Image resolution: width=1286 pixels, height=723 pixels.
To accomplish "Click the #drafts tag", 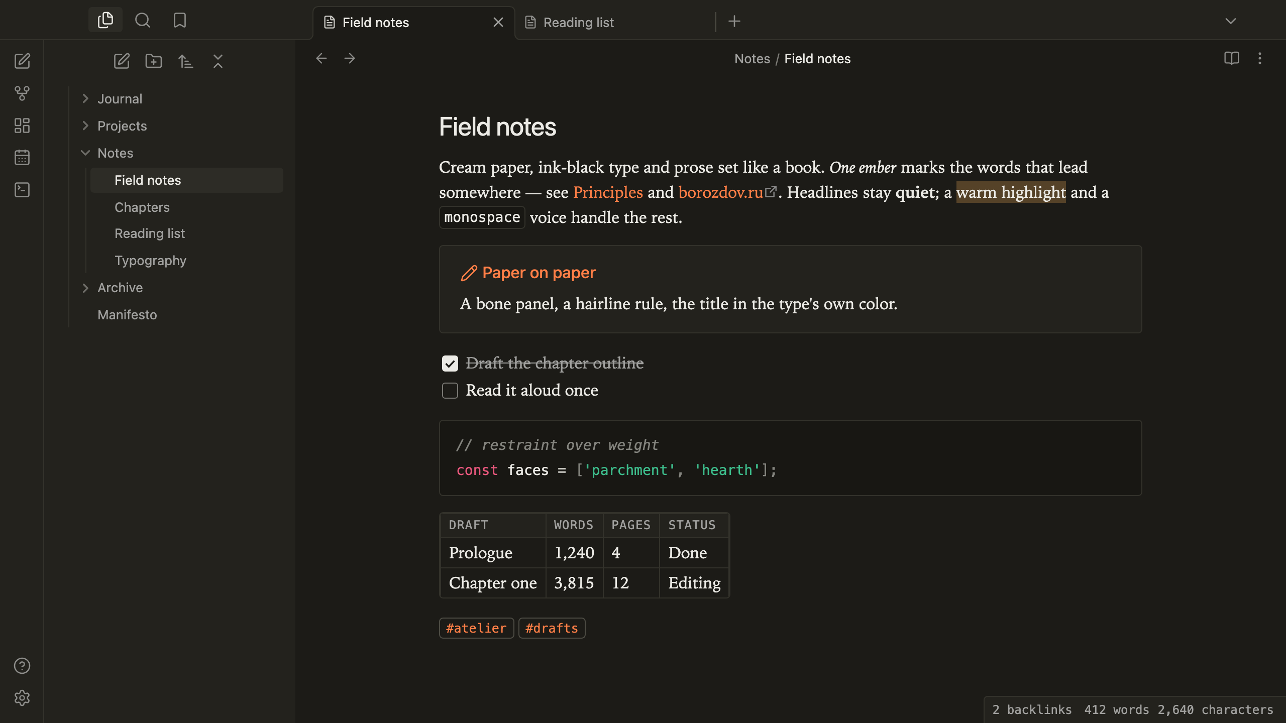I will click(x=552, y=628).
